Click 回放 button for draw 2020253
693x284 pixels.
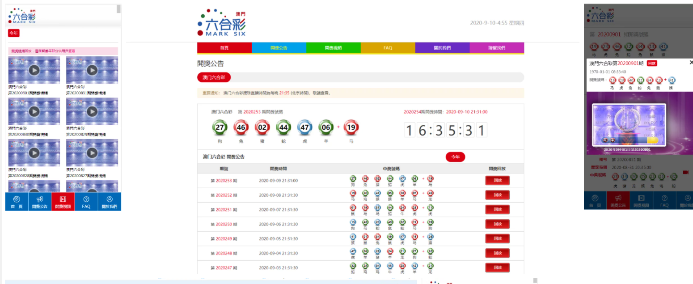tap(497, 181)
